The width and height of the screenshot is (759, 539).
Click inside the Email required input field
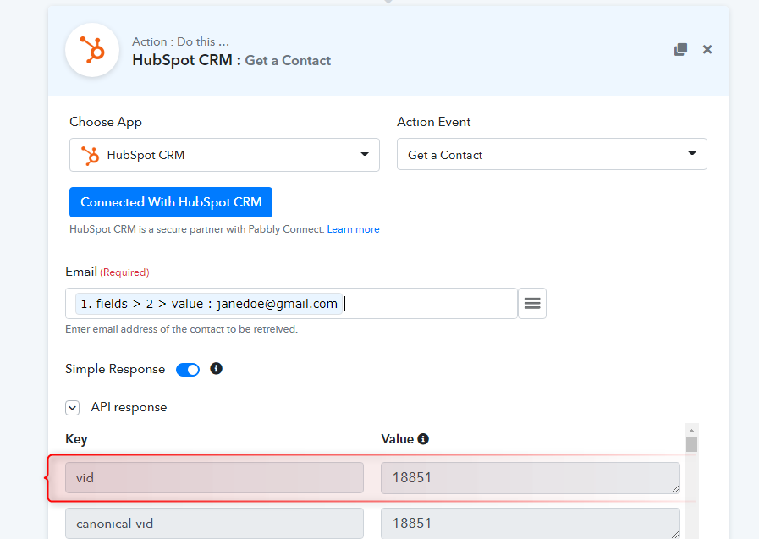291,304
